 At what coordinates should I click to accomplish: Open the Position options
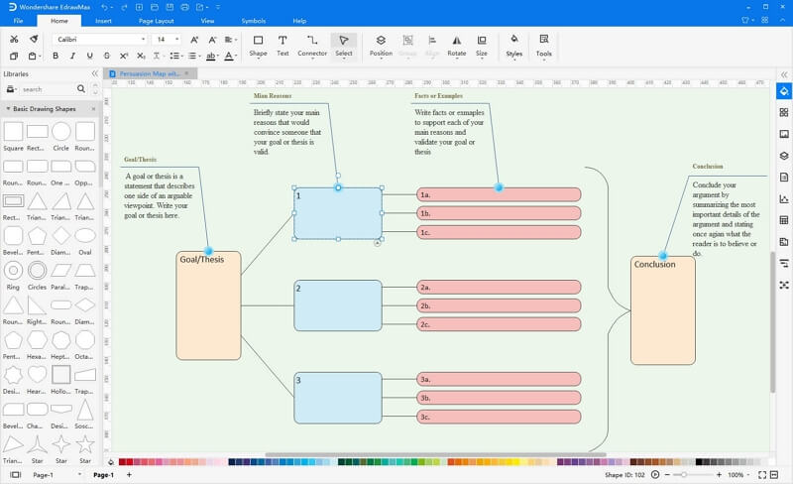[x=381, y=46]
